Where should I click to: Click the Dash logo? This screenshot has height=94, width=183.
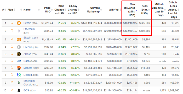(x=19, y=61)
